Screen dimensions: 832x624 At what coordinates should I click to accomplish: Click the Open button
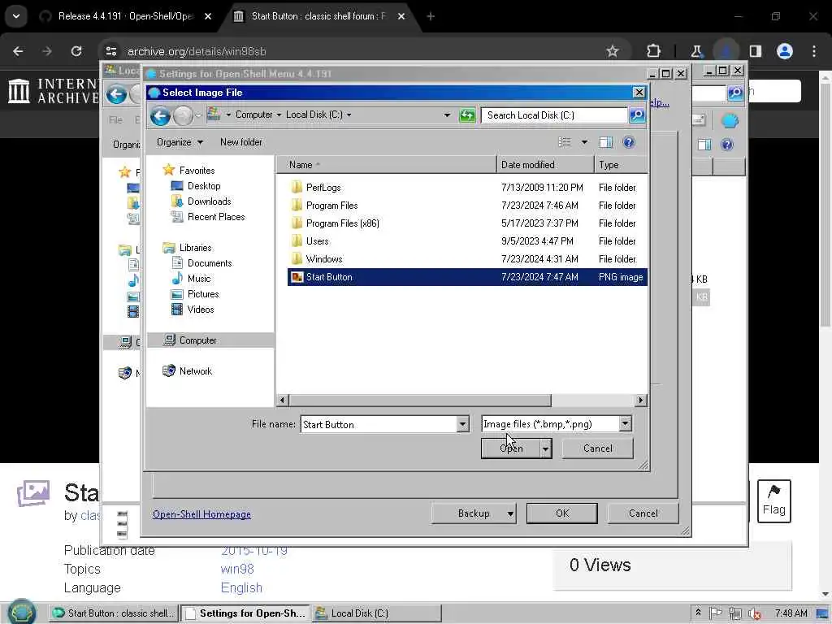pos(511,448)
